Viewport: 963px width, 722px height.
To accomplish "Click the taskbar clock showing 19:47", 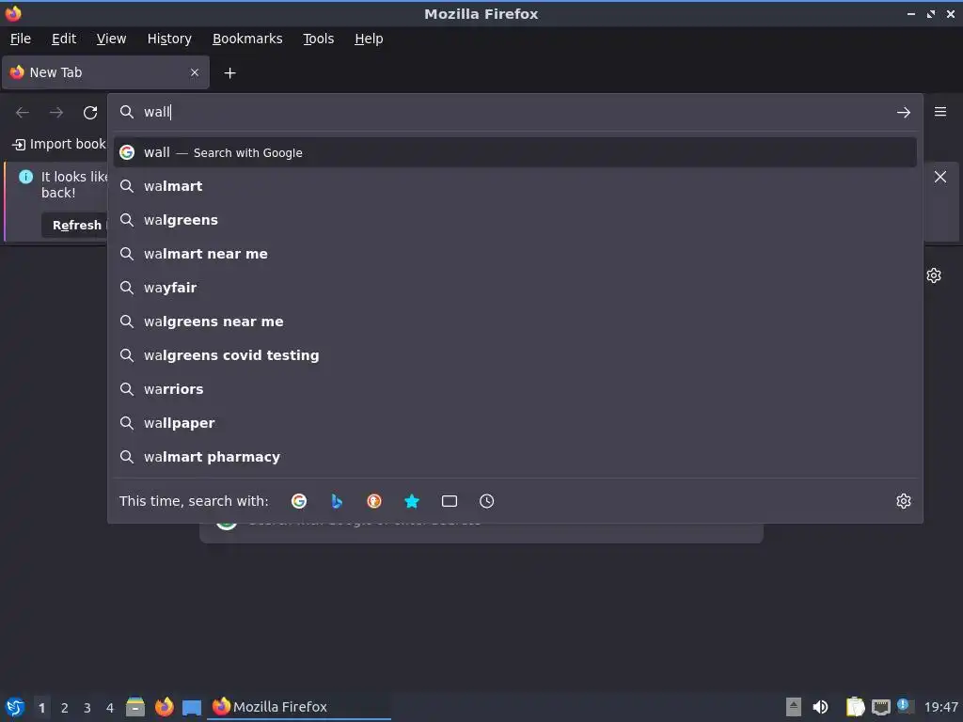I will click(x=940, y=707).
